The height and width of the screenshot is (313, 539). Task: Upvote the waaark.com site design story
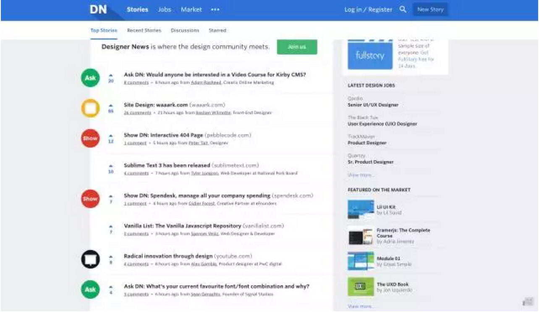pos(111,106)
